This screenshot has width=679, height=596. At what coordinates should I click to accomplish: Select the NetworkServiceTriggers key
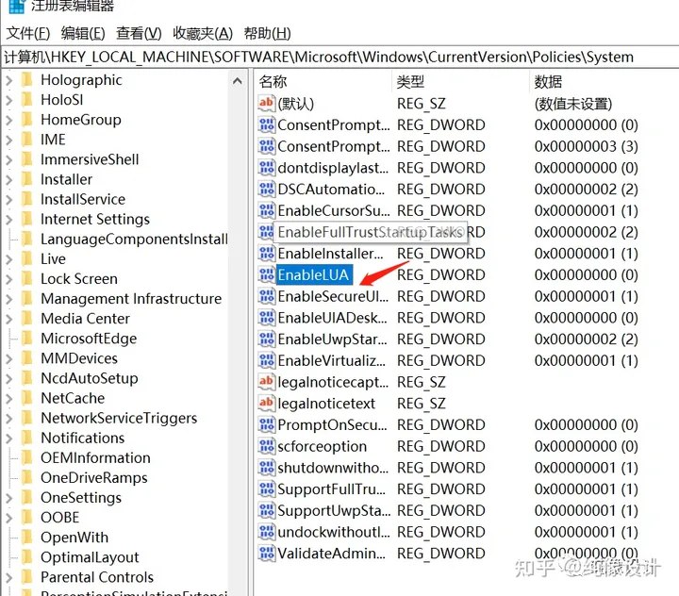119,418
